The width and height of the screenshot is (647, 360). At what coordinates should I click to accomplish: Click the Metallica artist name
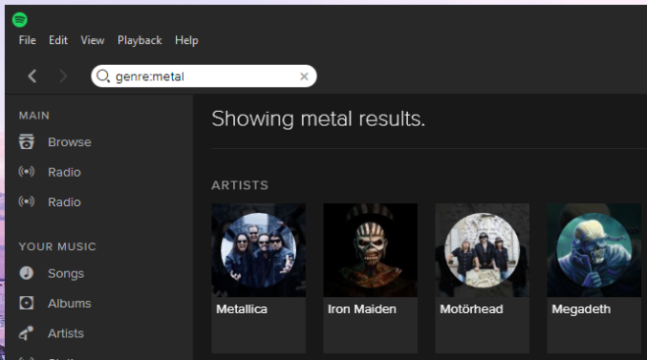(x=242, y=309)
